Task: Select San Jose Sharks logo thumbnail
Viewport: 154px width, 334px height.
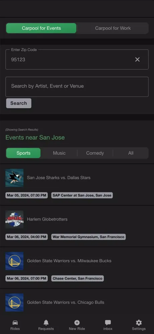Action: pyautogui.click(x=14, y=178)
